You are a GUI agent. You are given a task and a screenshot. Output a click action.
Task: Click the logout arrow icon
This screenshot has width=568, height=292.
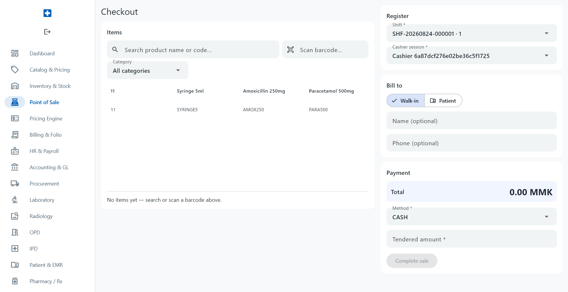click(x=47, y=32)
